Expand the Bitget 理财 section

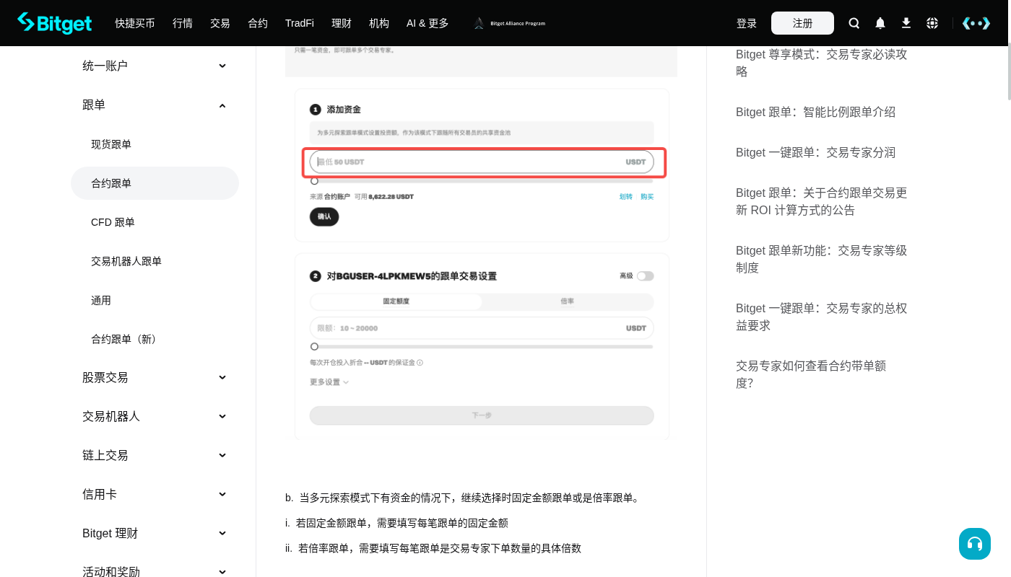coord(155,533)
